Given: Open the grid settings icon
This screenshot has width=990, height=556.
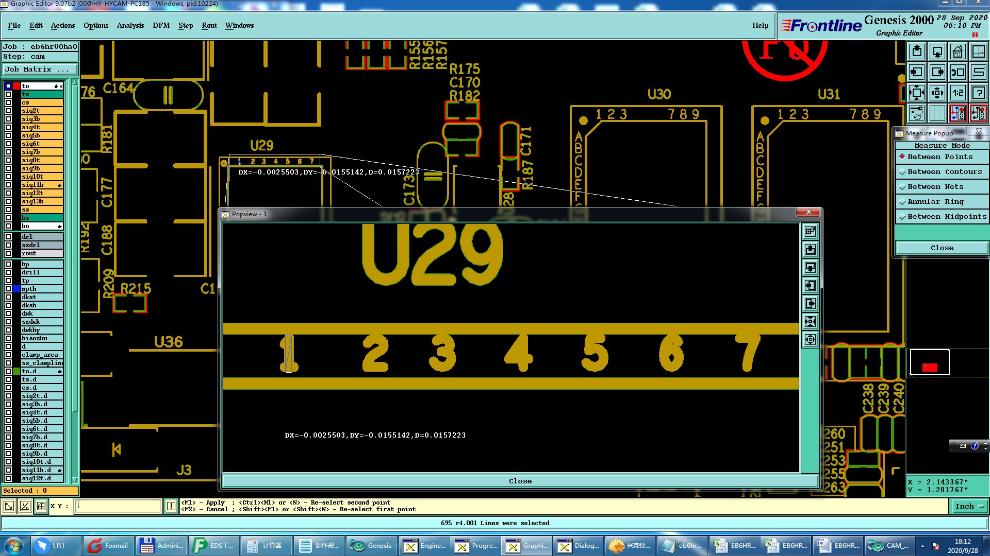Looking at the screenshot, I should [x=937, y=113].
